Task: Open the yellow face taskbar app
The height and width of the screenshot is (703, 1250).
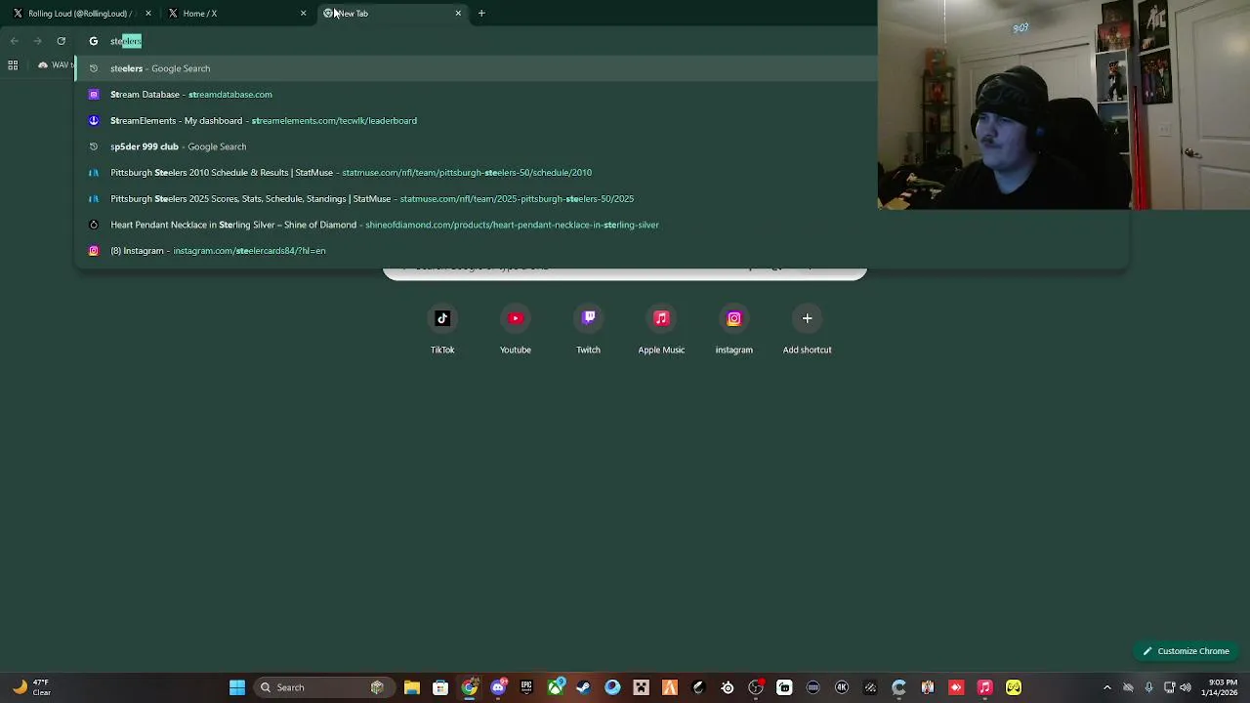Action: 1014,687
